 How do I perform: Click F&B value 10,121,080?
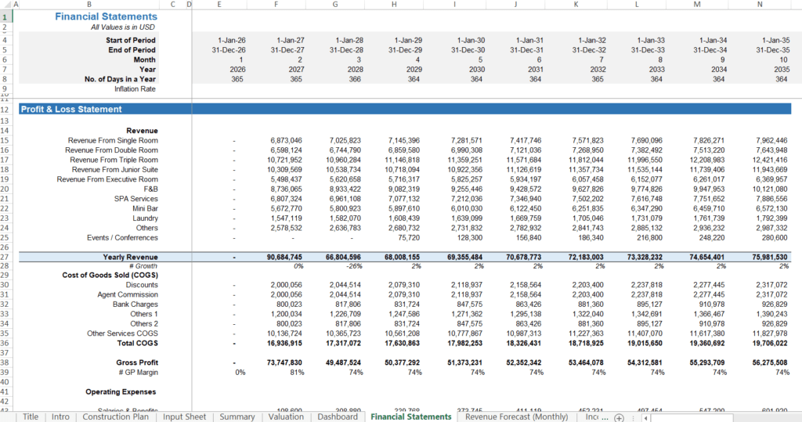[x=770, y=189]
